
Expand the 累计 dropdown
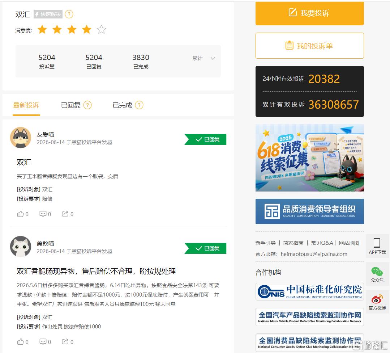tap(204, 58)
